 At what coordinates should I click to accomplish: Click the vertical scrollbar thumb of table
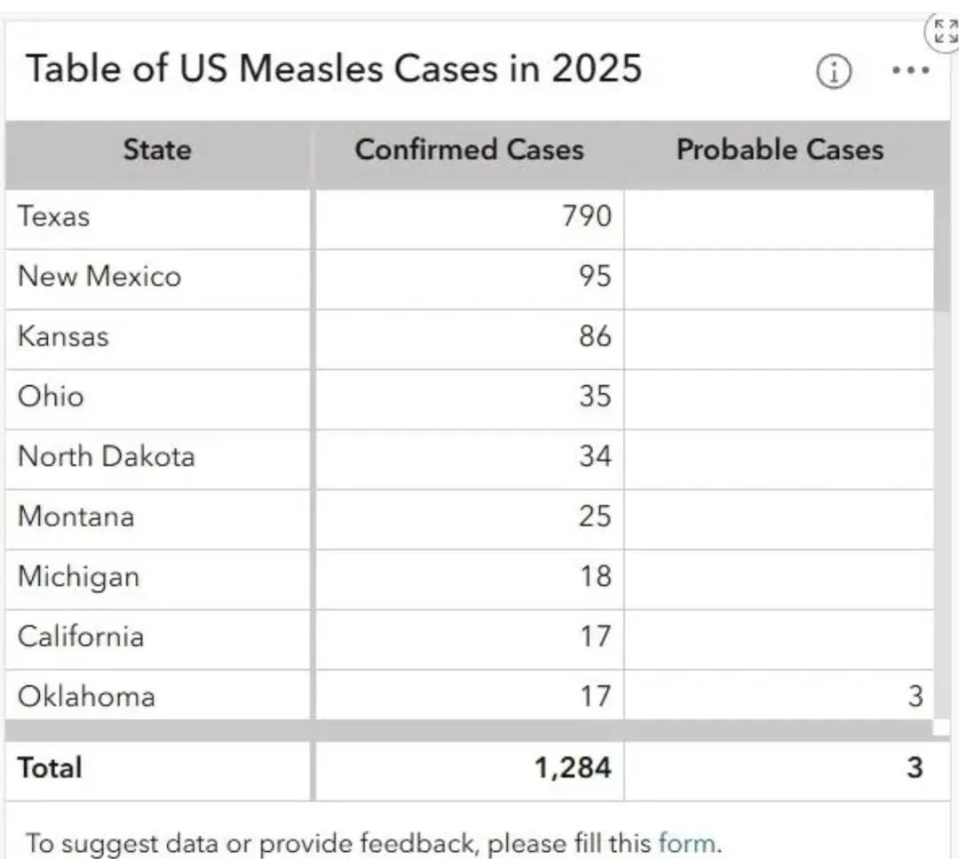pyautogui.click(x=942, y=249)
